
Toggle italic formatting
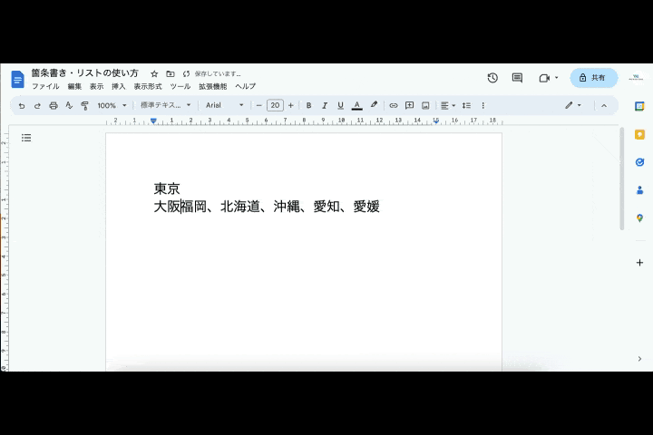tap(325, 105)
